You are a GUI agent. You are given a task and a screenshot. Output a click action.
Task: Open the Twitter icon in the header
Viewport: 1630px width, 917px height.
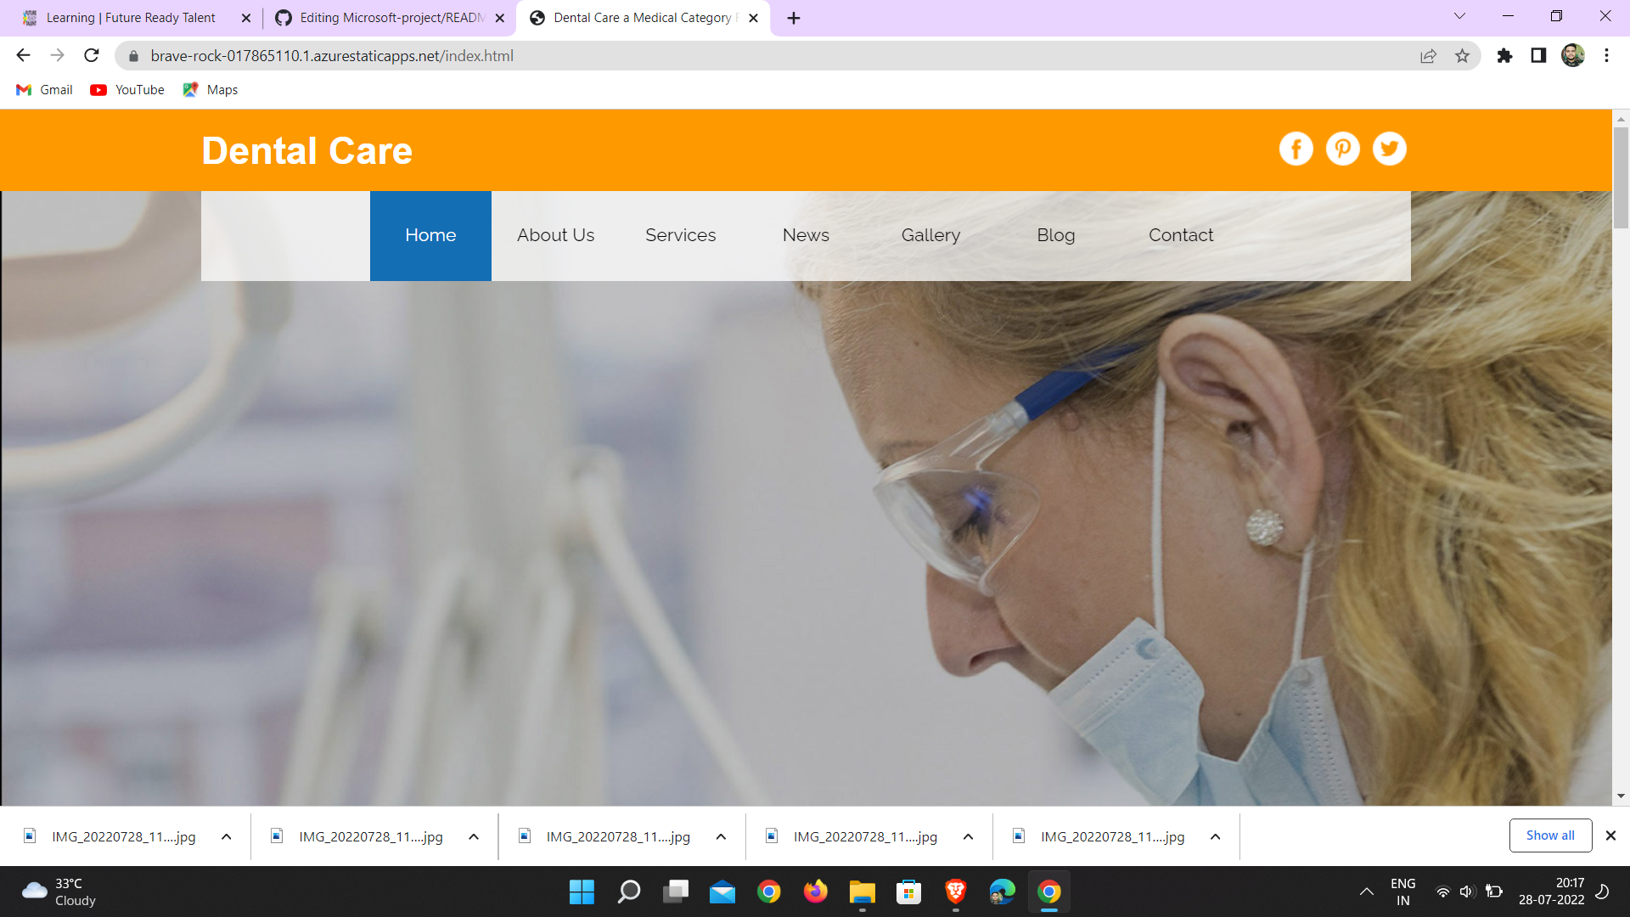pos(1389,149)
